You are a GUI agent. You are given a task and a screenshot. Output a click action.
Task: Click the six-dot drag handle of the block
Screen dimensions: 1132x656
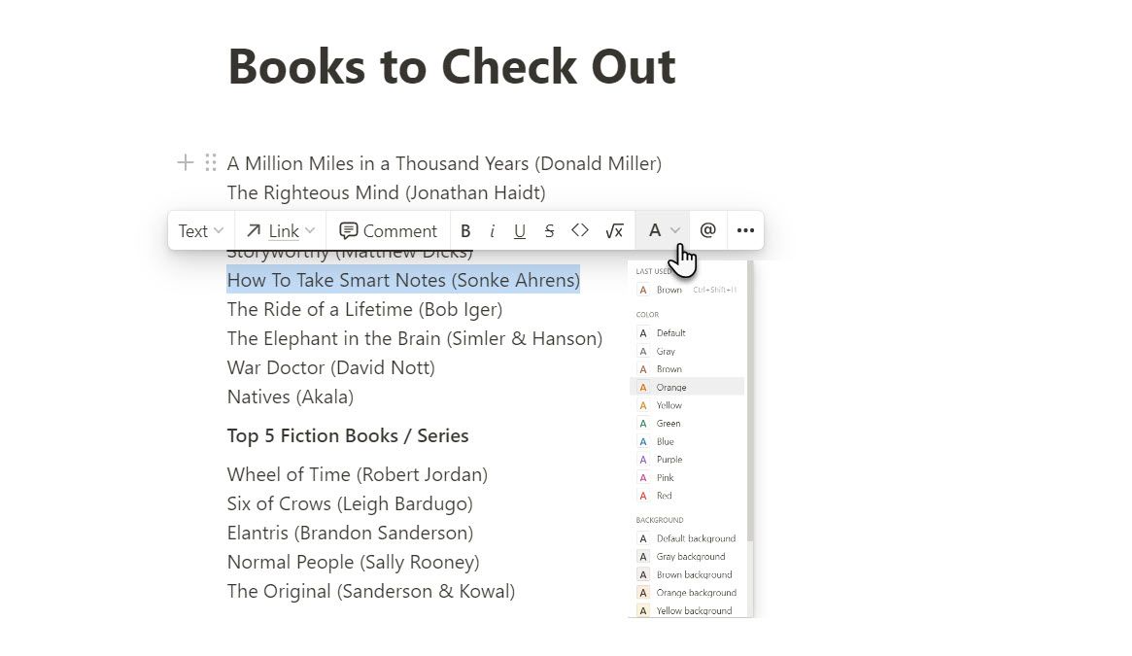[x=210, y=162]
